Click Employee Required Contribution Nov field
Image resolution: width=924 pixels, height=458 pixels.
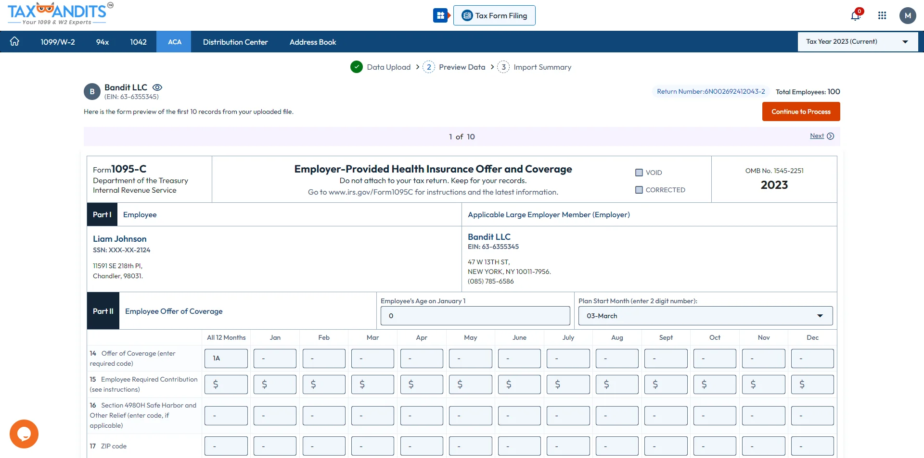coord(764,384)
